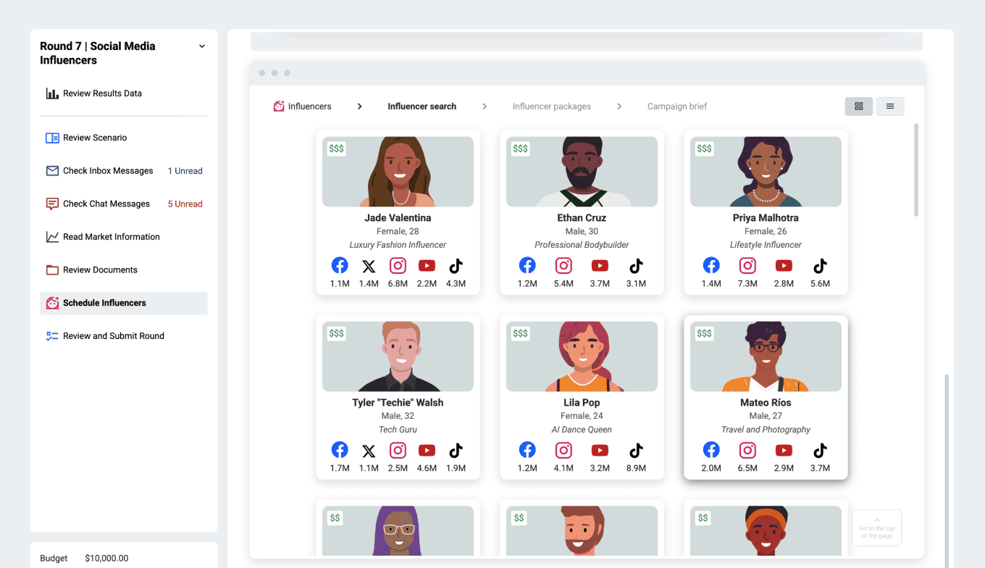Collapse the Round 7 Social Media Influencers section

click(202, 46)
